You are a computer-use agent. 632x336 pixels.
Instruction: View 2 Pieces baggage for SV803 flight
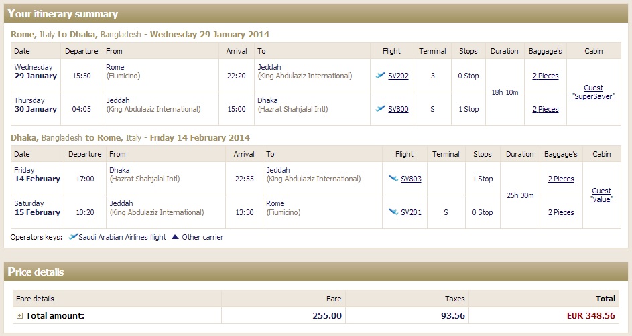(x=561, y=179)
